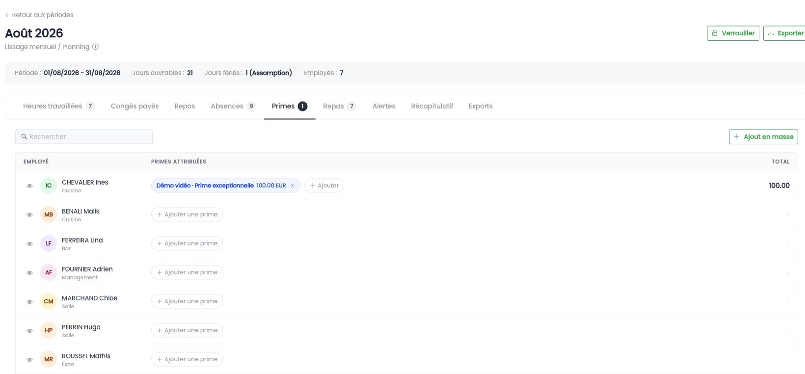This screenshot has height=374, width=805.
Task: Click the IC avatar for CHEVALIER Ines
Action: pos(49,186)
